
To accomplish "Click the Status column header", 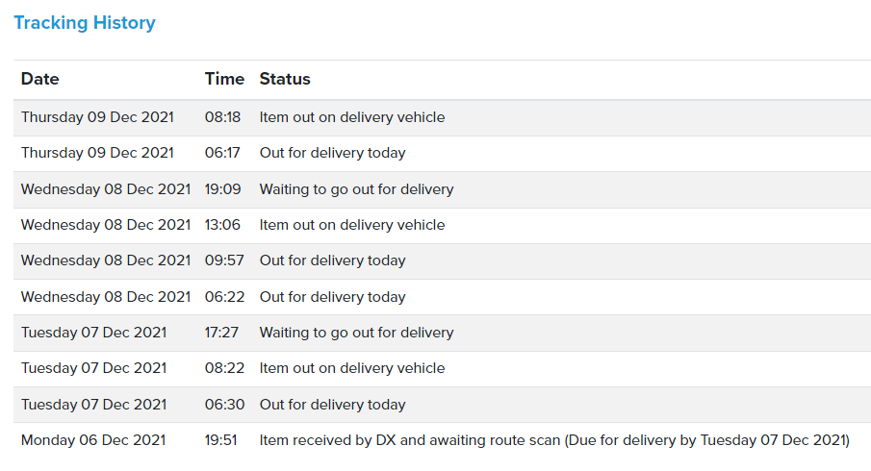I will 285,79.
